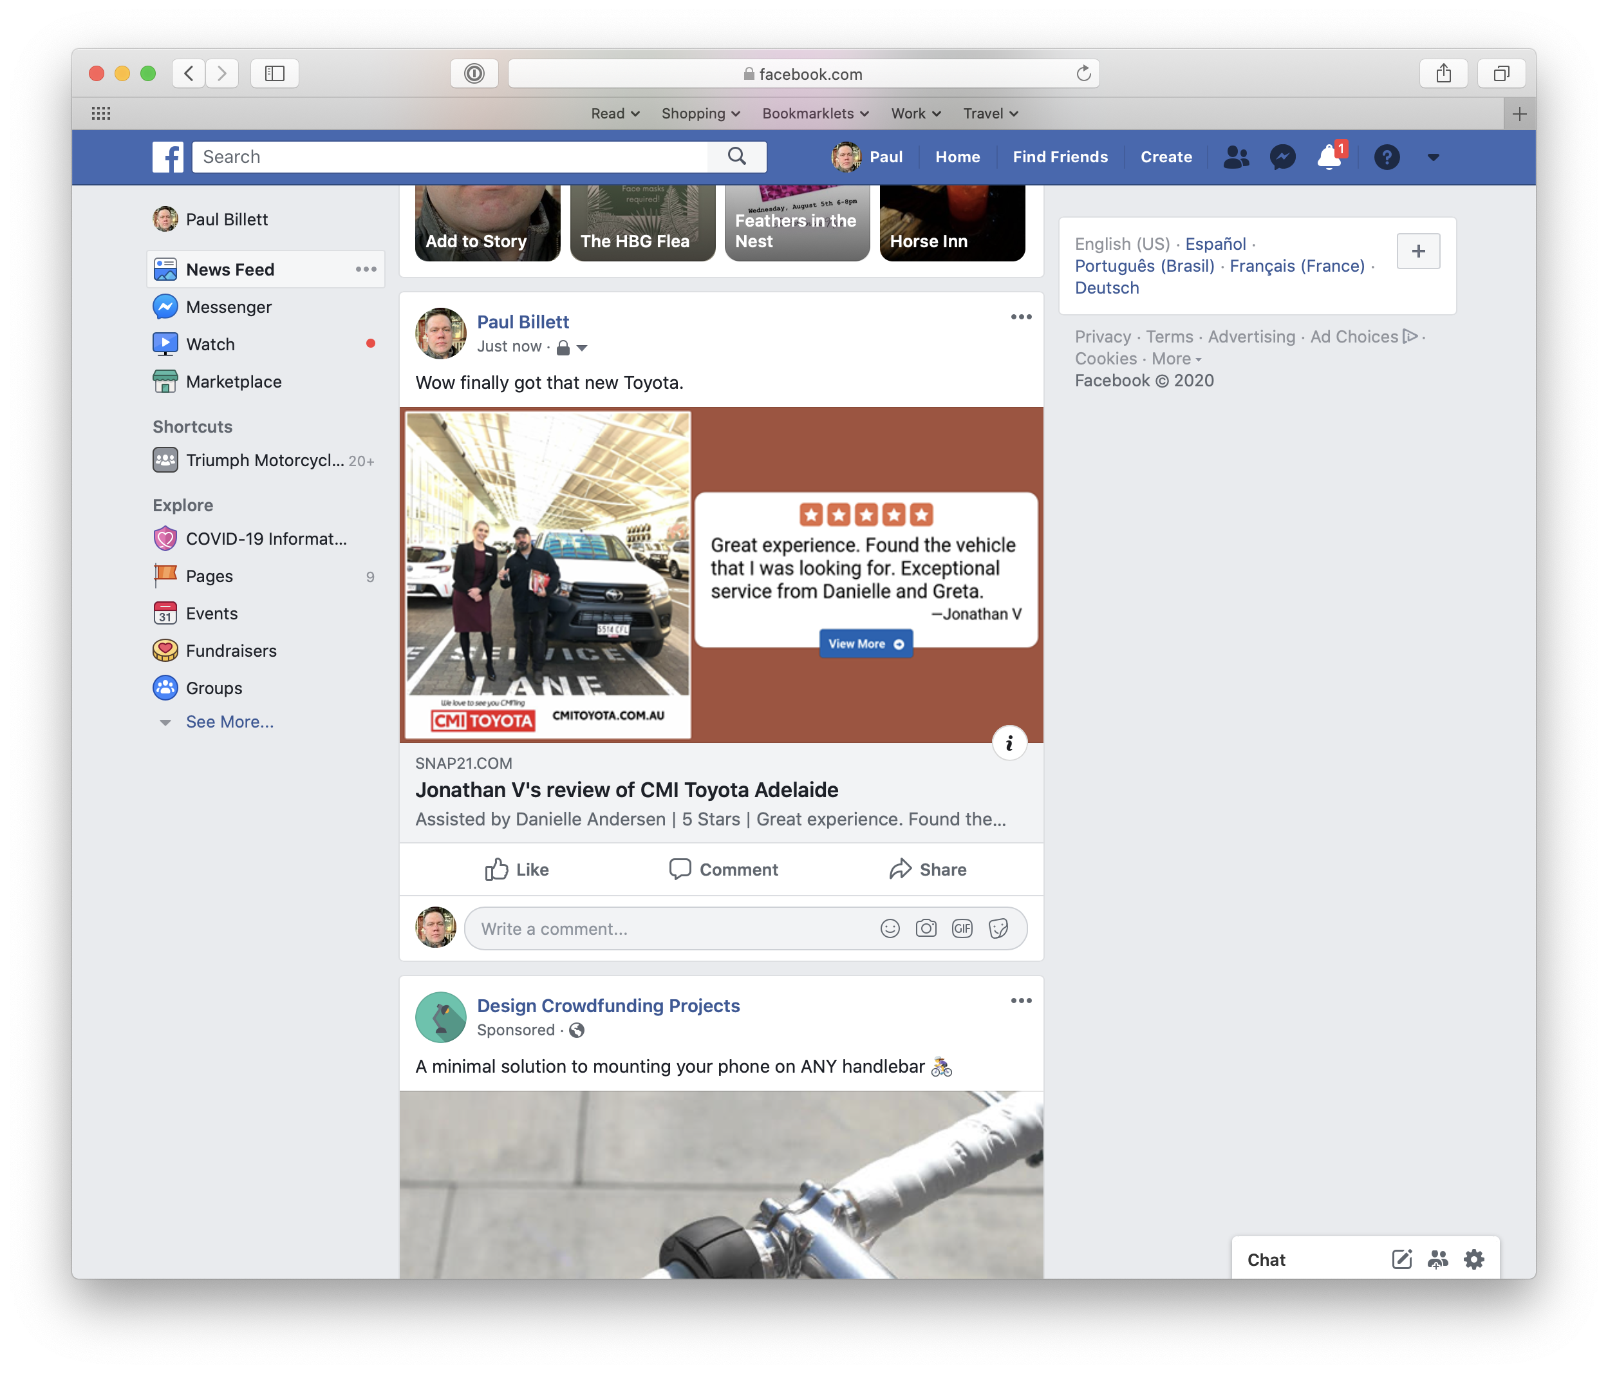Open The HBG Flea story
The height and width of the screenshot is (1374, 1608).
tap(642, 223)
